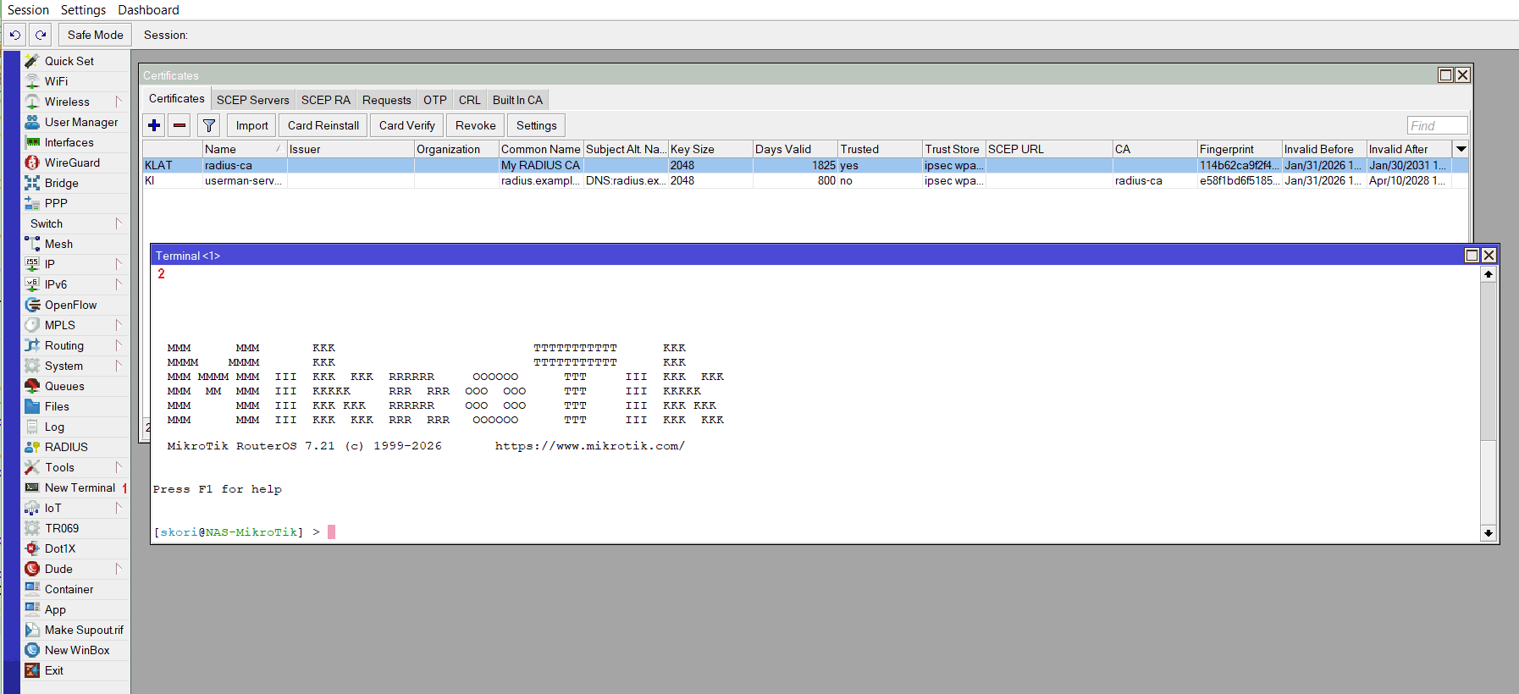Image resolution: width=1519 pixels, height=694 pixels.
Task: Click the blue plus add certificate icon
Action: click(x=154, y=125)
